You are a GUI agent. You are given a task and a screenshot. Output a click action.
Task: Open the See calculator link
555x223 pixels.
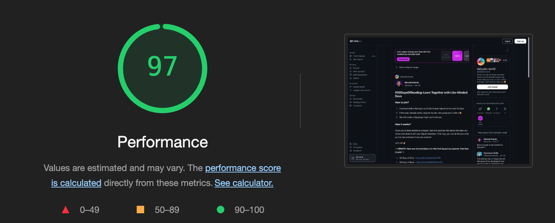(x=244, y=183)
